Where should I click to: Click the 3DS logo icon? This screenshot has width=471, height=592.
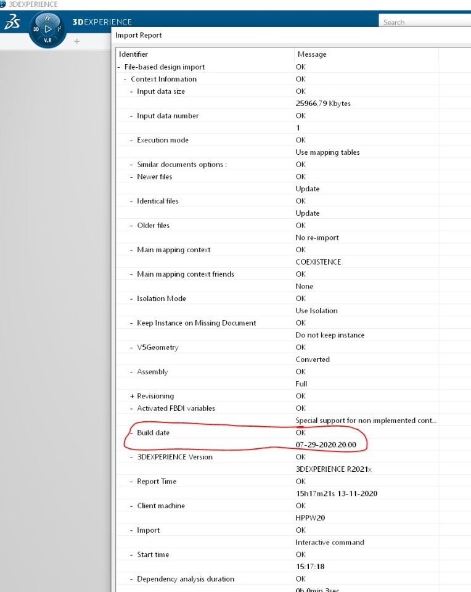12,22
